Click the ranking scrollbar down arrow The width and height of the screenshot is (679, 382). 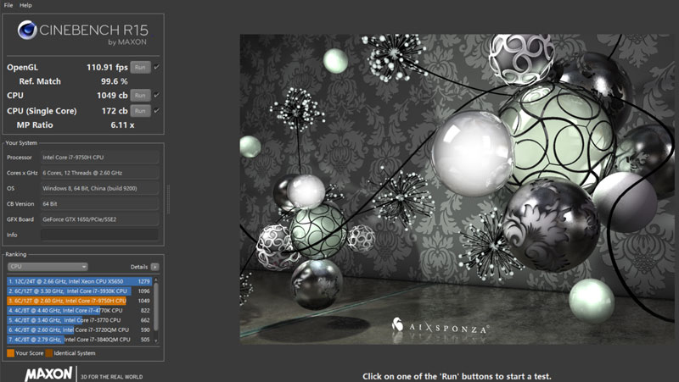click(x=156, y=341)
